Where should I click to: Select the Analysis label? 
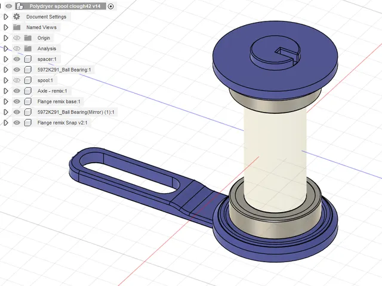click(x=47, y=49)
